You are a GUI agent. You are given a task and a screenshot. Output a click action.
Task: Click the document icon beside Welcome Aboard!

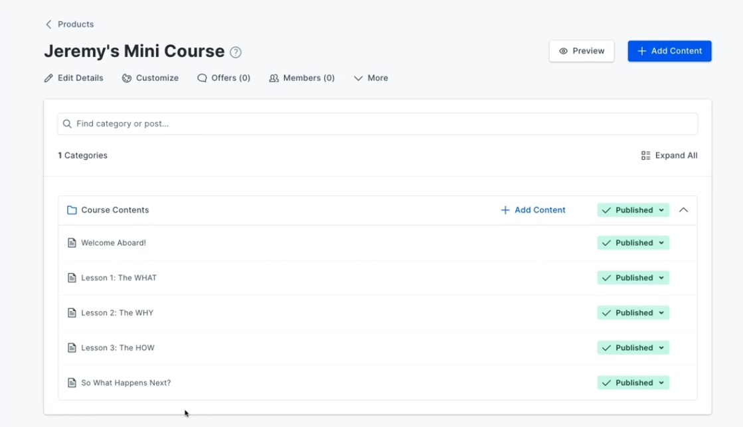[73, 243]
